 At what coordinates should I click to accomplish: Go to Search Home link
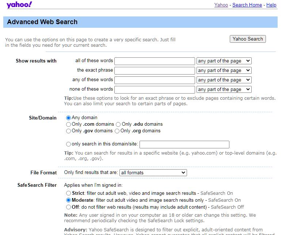[x=247, y=5]
